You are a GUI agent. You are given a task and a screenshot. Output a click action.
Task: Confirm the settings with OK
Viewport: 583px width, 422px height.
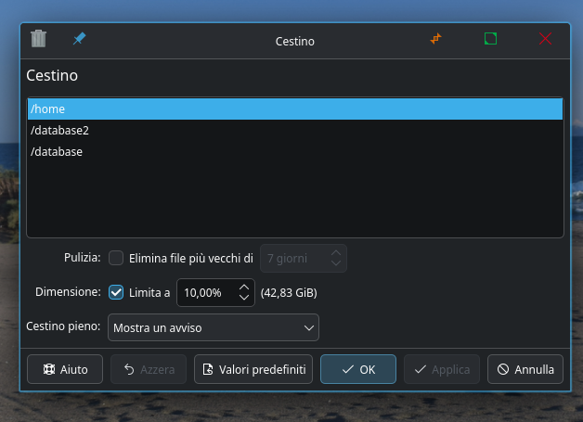click(358, 369)
